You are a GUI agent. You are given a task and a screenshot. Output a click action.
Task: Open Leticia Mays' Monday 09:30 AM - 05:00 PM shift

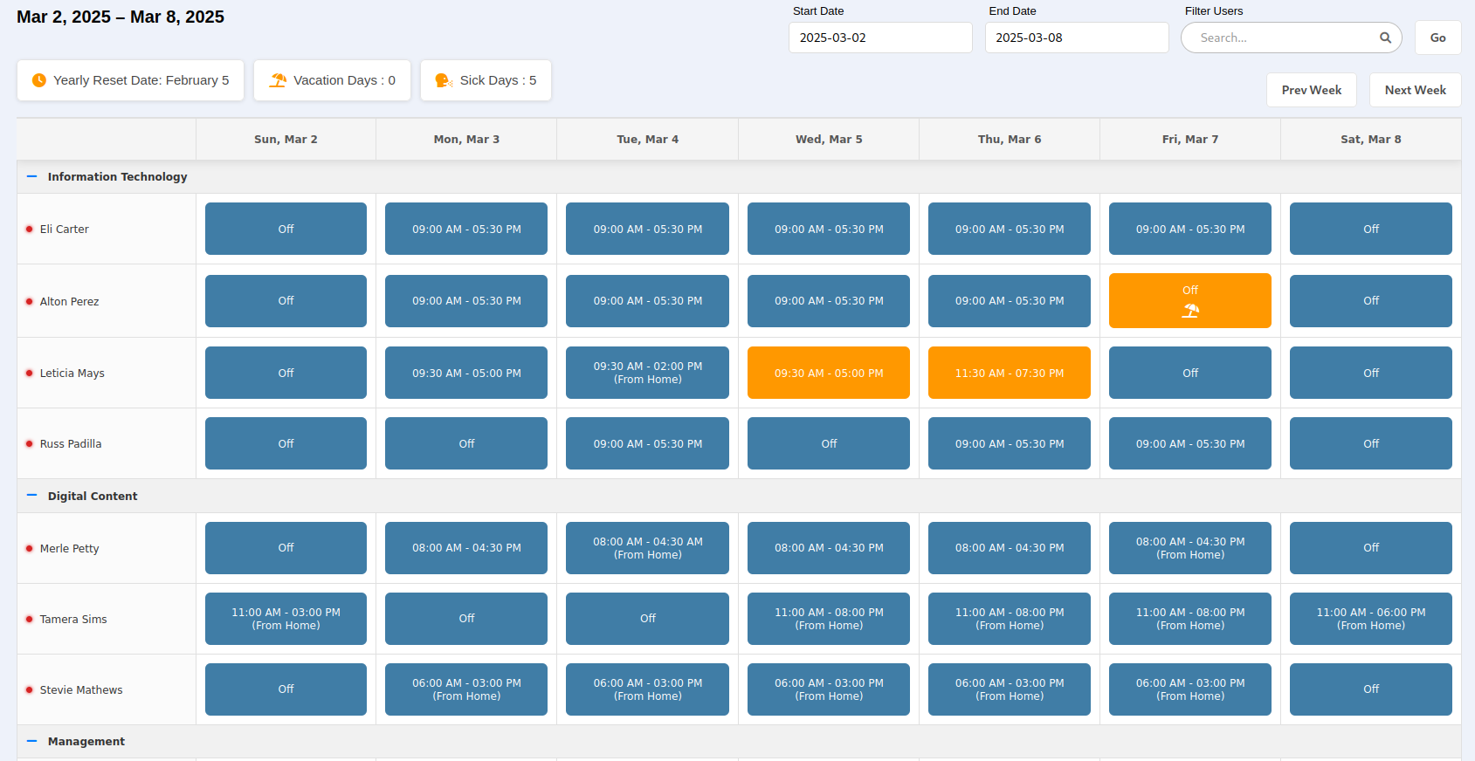pyautogui.click(x=466, y=373)
